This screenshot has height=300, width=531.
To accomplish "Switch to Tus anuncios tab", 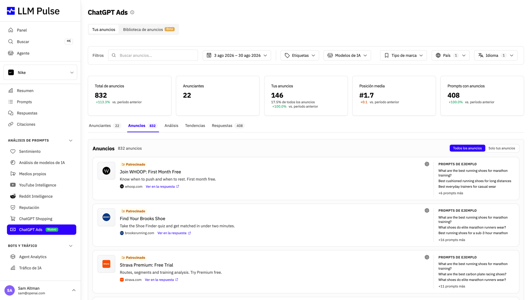I will coord(104,29).
